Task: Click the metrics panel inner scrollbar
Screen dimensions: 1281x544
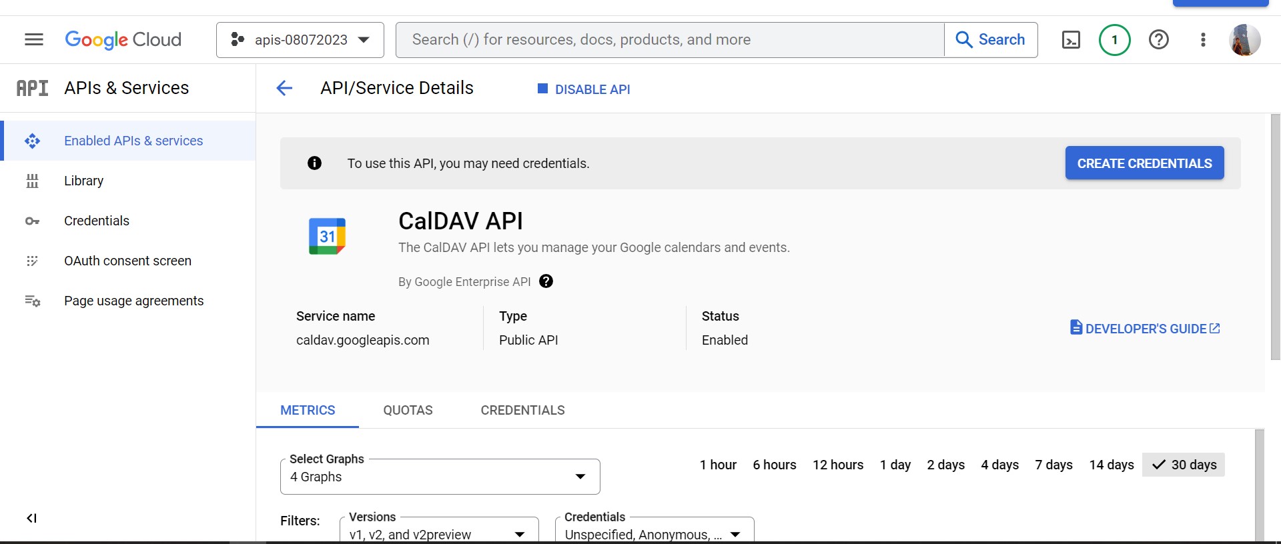Action: [x=1260, y=485]
